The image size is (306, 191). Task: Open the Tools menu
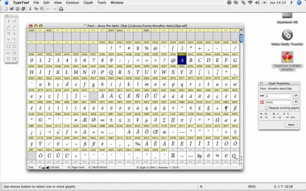click(102, 3)
